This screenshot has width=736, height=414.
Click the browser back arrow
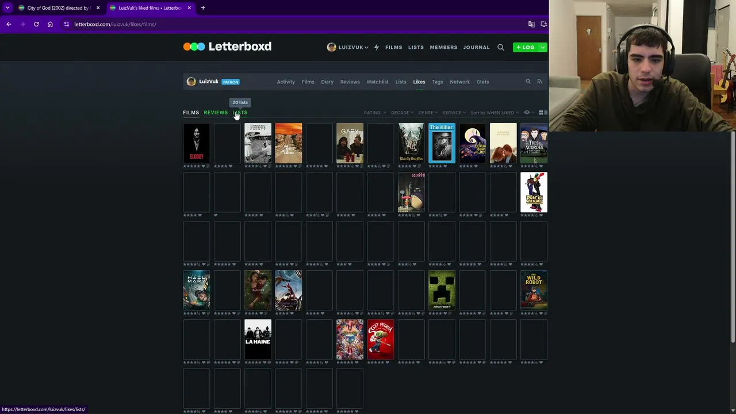(x=9, y=24)
